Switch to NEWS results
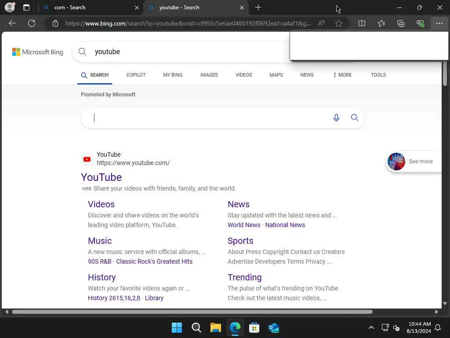 click(307, 75)
